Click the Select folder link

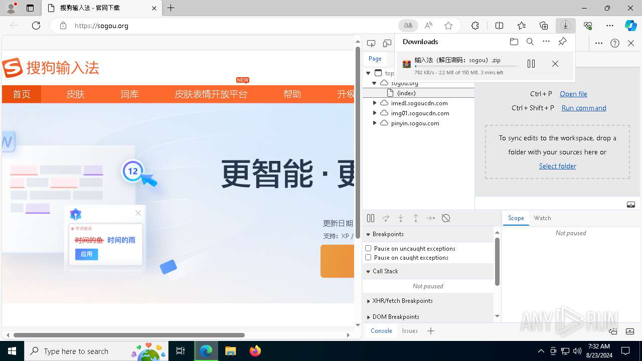558,166
